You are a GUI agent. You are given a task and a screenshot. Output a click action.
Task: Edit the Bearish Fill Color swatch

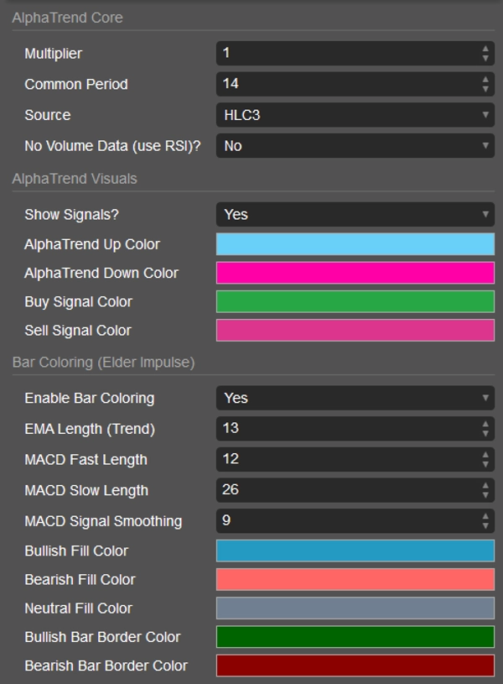coord(355,579)
